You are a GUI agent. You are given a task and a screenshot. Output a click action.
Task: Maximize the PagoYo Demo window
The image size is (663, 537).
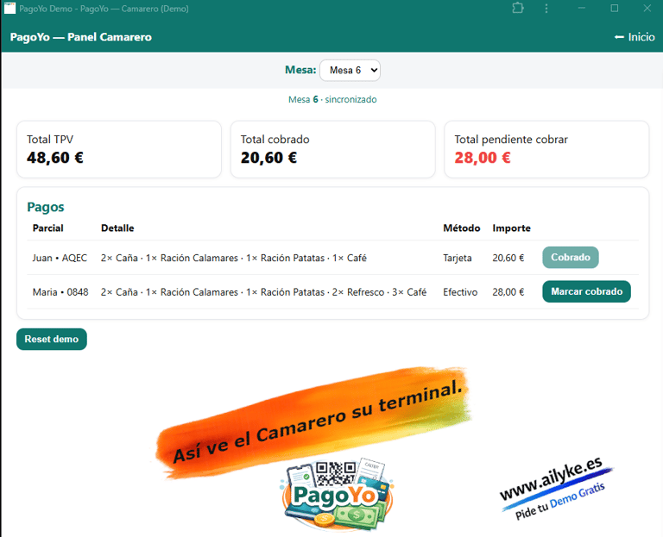point(615,8)
